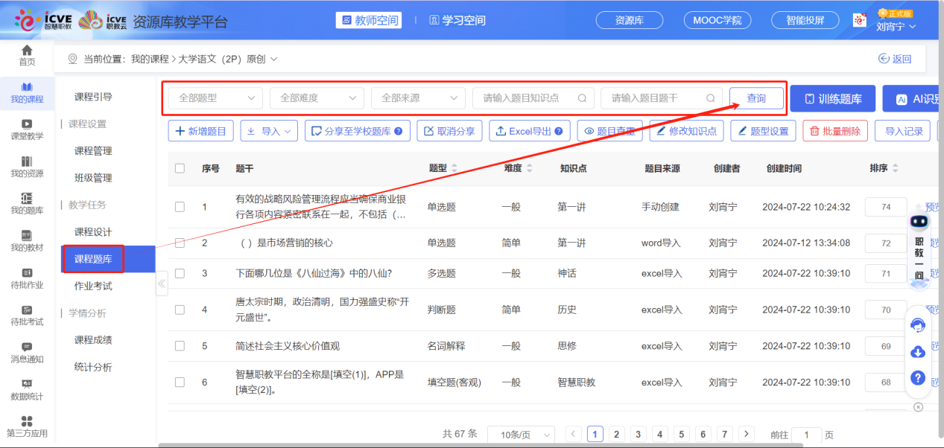This screenshot has height=448, width=944.
Task: Click the 新增题目 button
Action: [x=201, y=131]
